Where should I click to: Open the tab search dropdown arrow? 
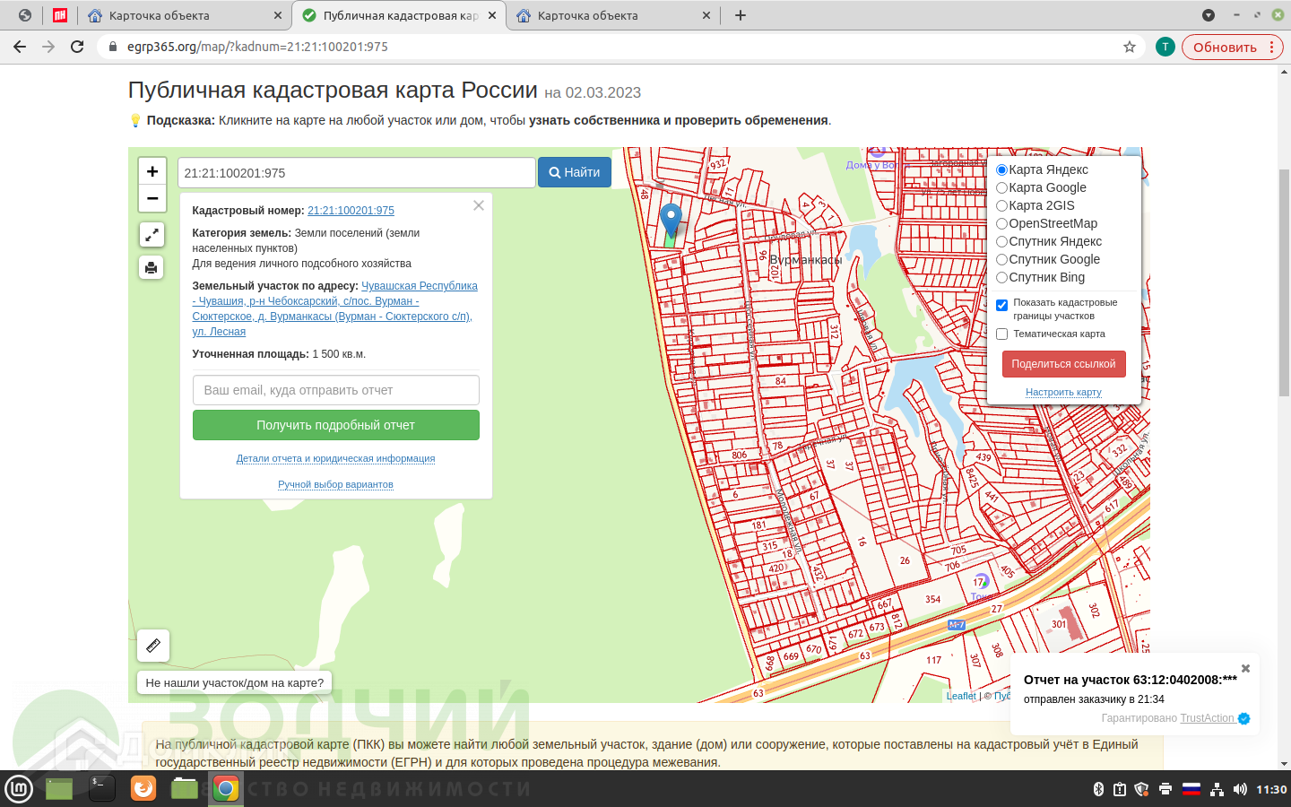click(1208, 15)
